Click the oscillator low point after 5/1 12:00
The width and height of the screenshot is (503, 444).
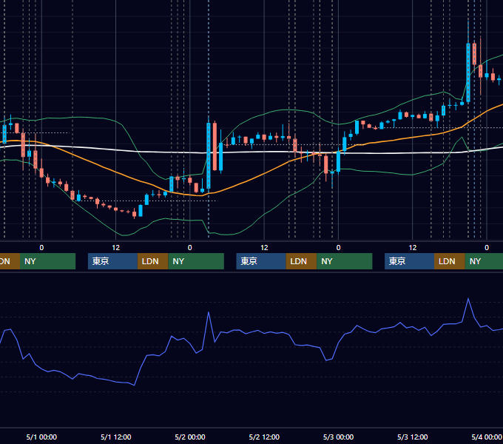pyautogui.click(x=134, y=385)
